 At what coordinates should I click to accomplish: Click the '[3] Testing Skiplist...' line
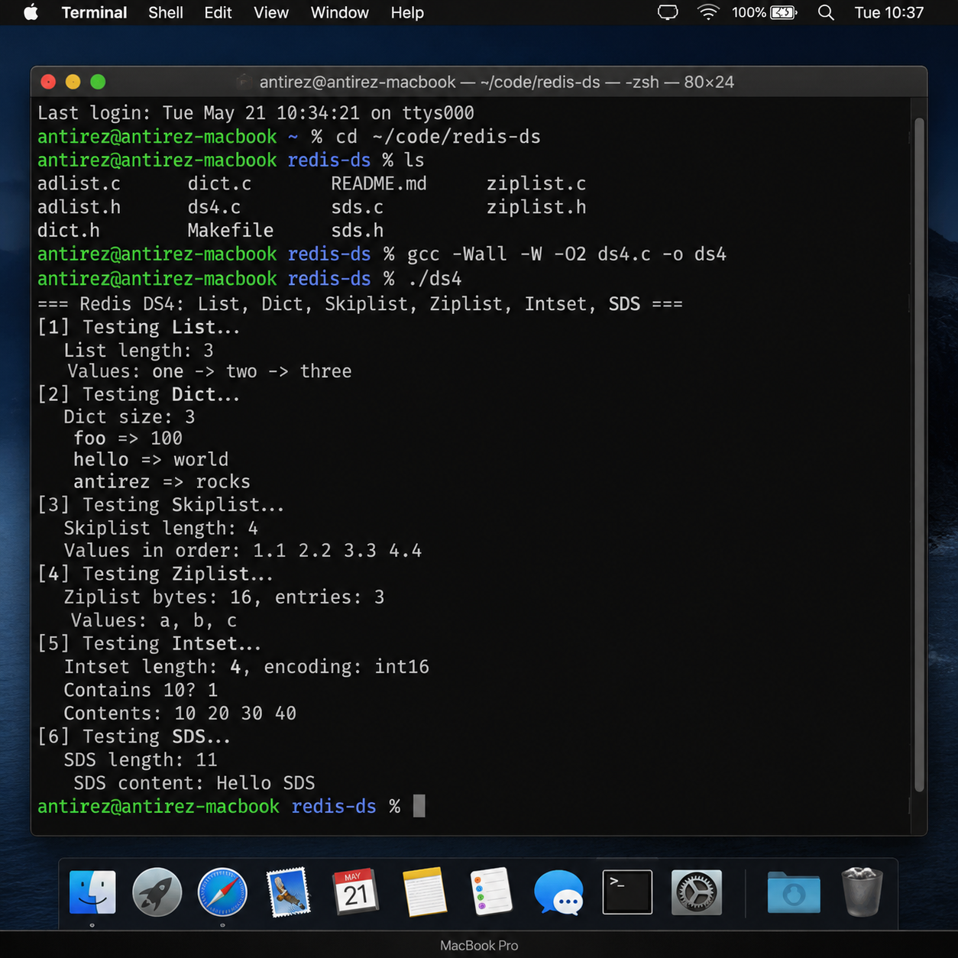click(160, 505)
